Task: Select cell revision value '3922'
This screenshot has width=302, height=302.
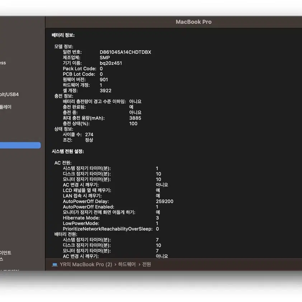Action: 105,90
